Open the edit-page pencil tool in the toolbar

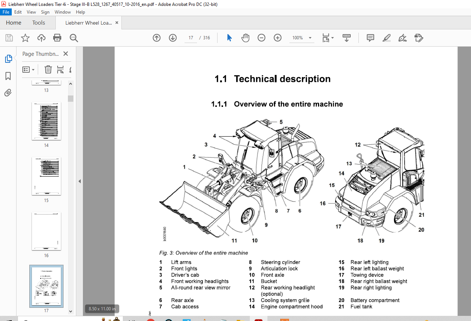pos(419,38)
